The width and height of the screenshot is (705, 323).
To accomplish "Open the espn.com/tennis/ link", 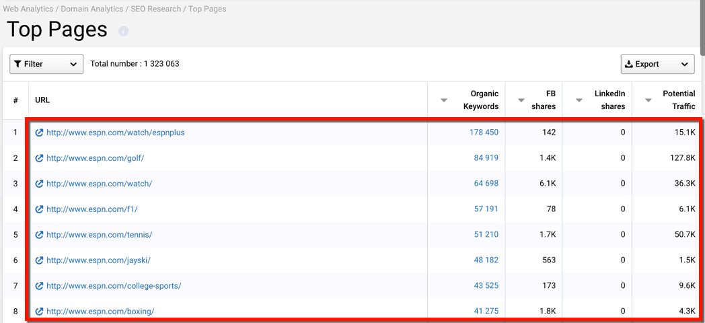I will tap(100, 235).
